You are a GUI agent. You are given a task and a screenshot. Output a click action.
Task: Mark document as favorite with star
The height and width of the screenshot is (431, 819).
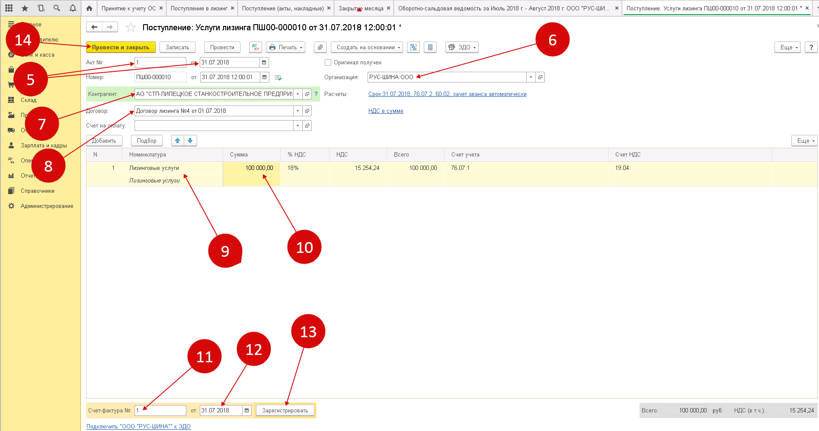(131, 28)
